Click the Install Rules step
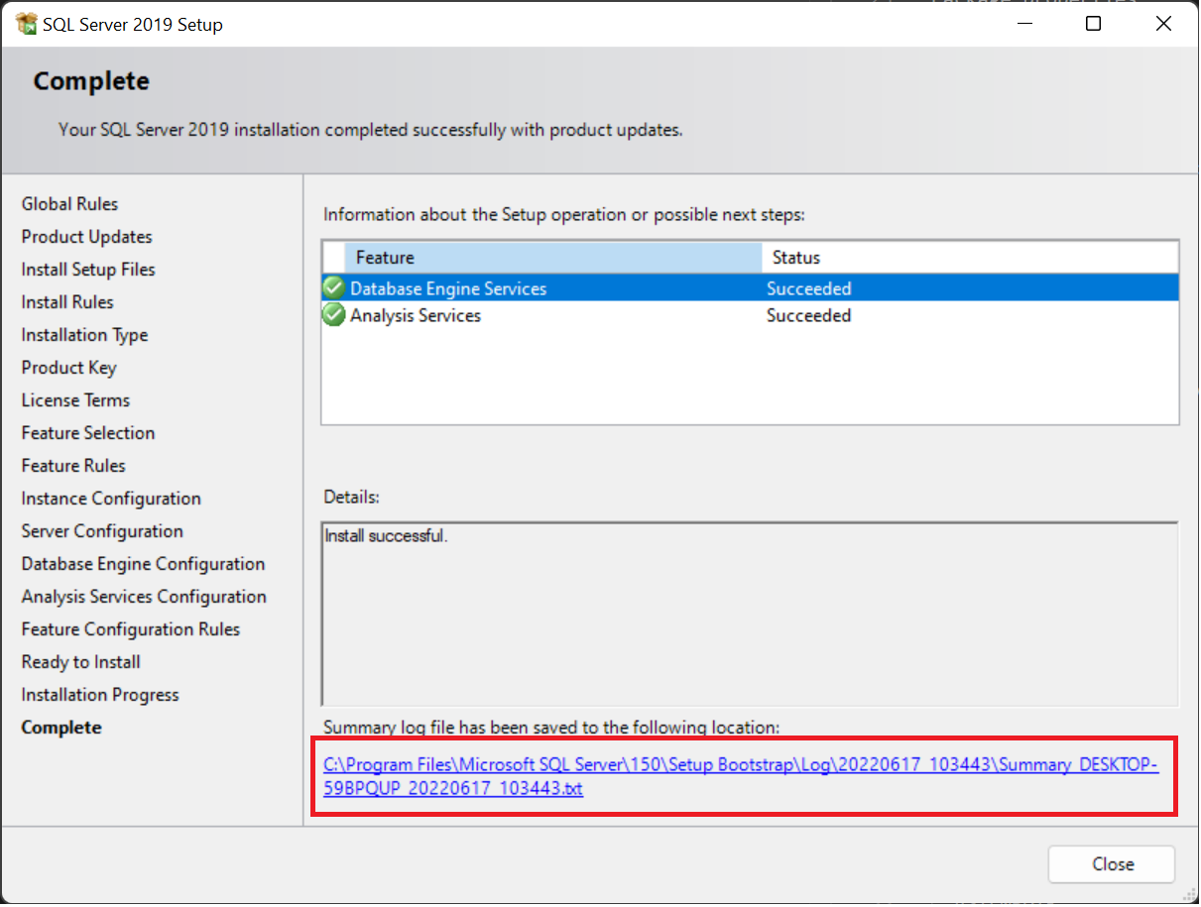Viewport: 1201px width, 907px height. click(67, 302)
